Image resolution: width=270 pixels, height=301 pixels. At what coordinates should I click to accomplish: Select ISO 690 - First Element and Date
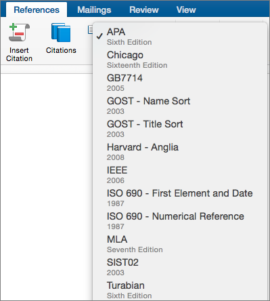pos(180,198)
